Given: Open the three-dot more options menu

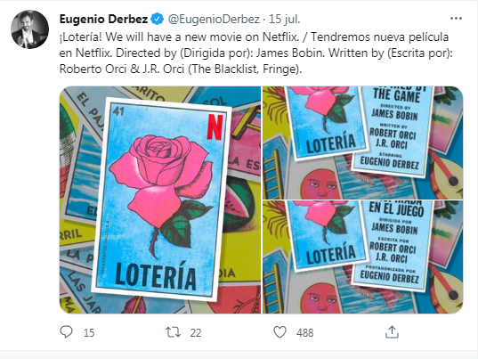Looking at the screenshot, I should point(456,19).
